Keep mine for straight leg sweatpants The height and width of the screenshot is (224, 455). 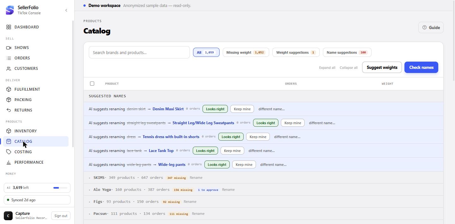pos(293,123)
